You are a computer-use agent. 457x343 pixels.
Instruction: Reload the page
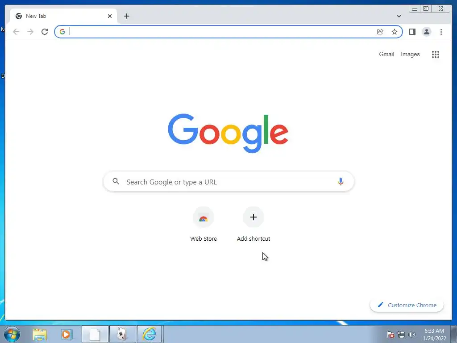tap(45, 32)
